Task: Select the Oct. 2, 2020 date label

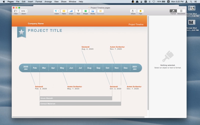Action: pyautogui.click(x=115, y=89)
